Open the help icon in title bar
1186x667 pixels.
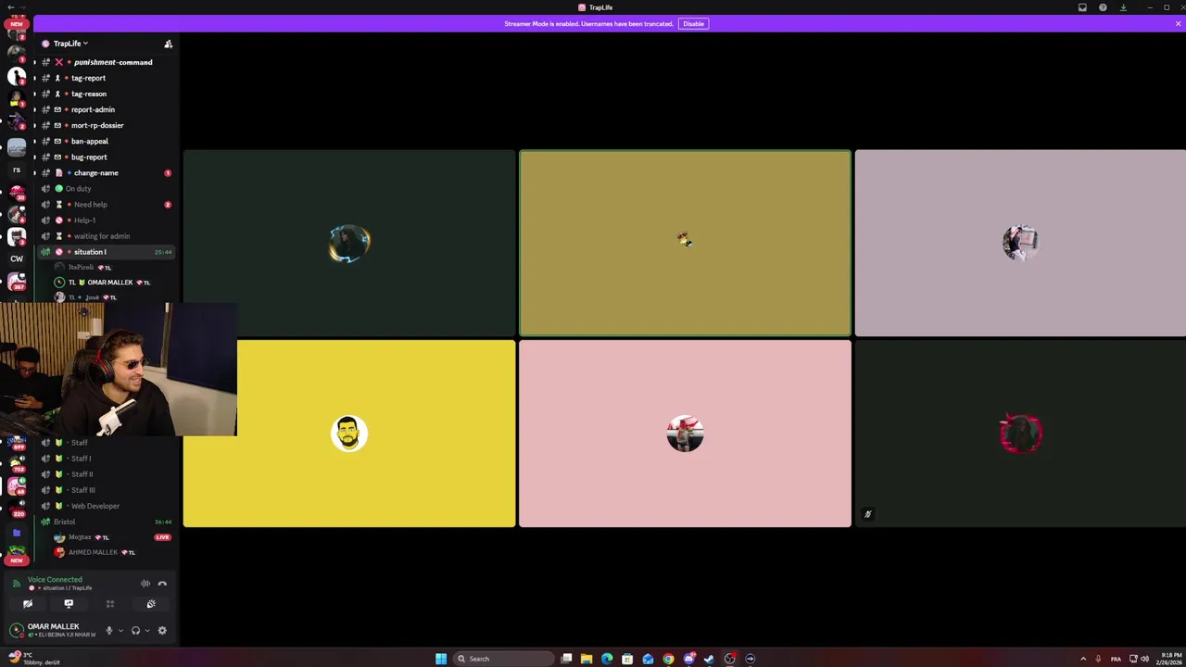point(1103,7)
